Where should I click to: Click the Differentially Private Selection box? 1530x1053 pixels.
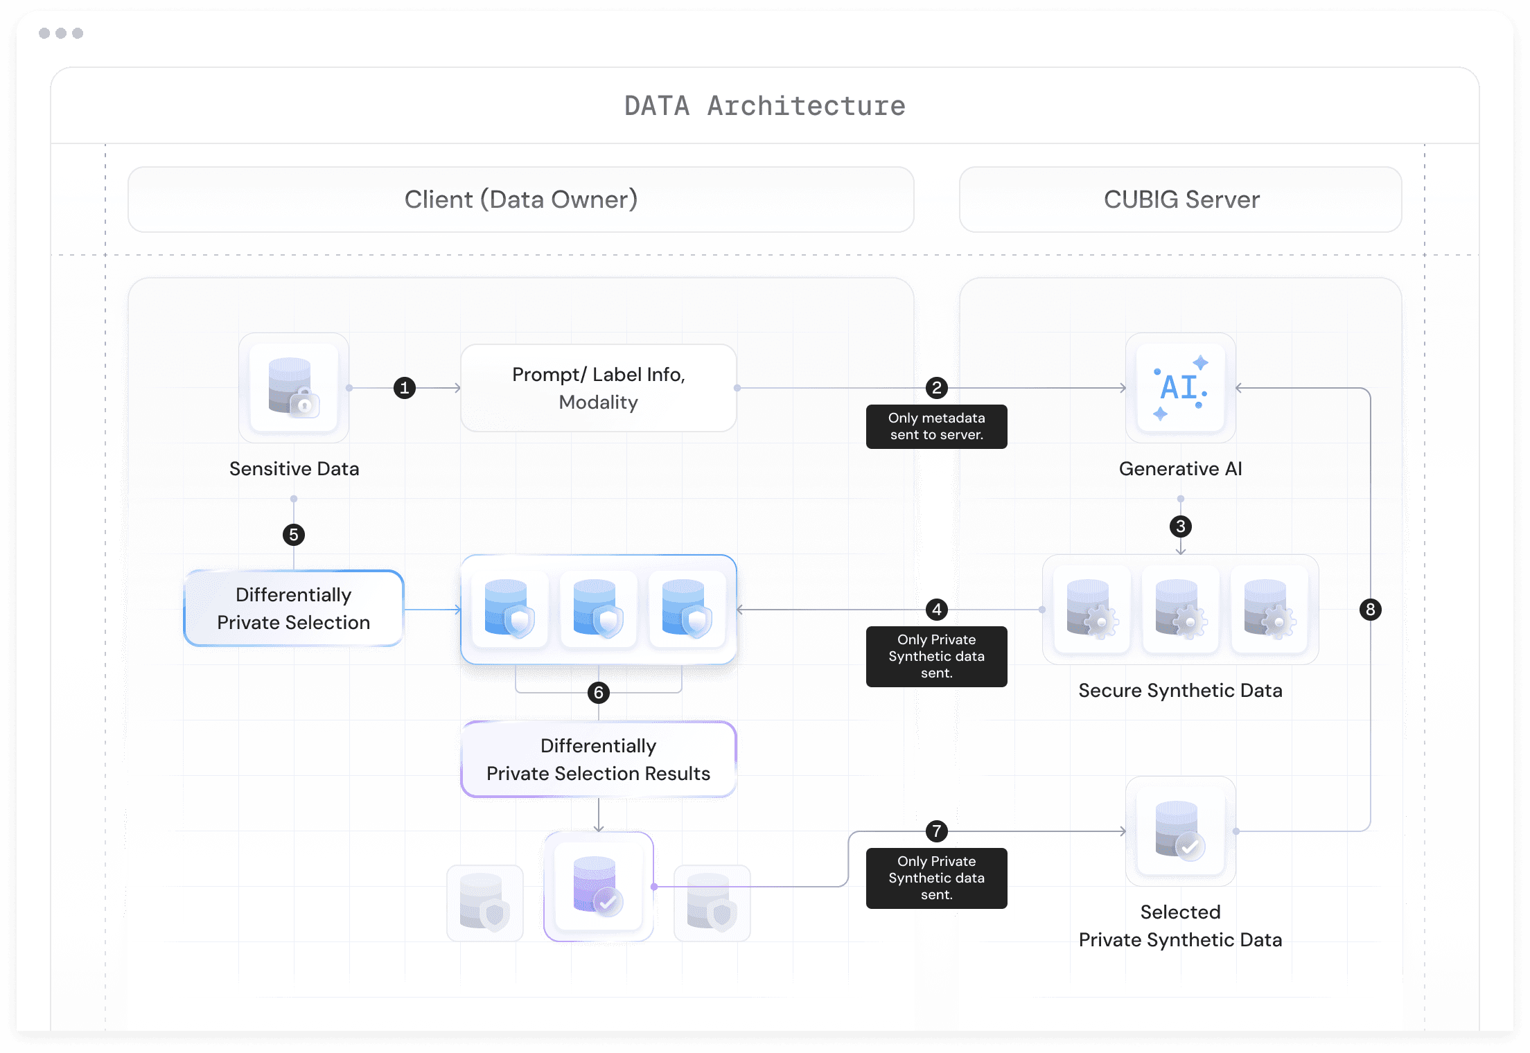point(293,608)
